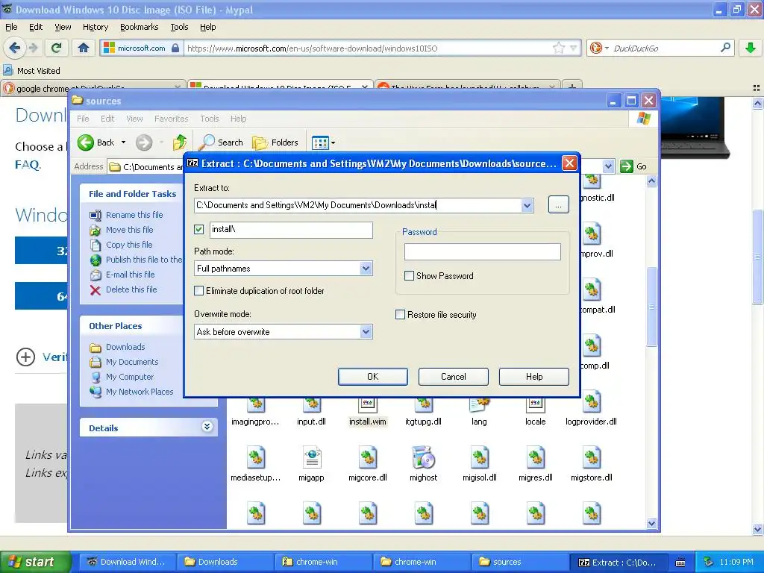Select the migres.dll file
Image resolution: width=764 pixels, height=573 pixels.
pyautogui.click(x=536, y=465)
